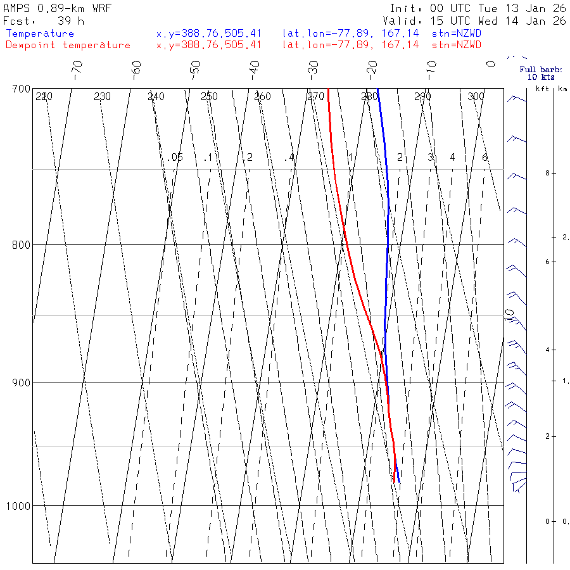Image resolution: width=570 pixels, height=570 pixels.
Task: Click the '-60' temperature axis label
Action: pos(136,70)
